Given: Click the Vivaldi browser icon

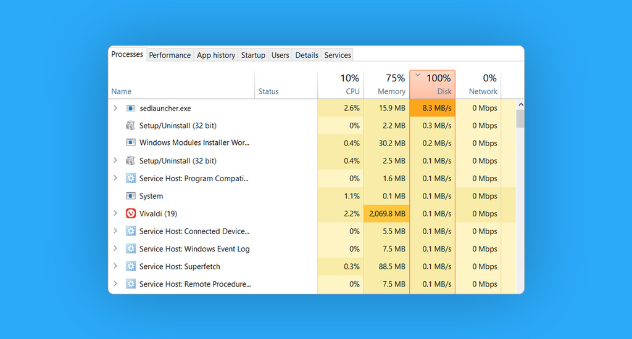Looking at the screenshot, I should click(x=130, y=214).
